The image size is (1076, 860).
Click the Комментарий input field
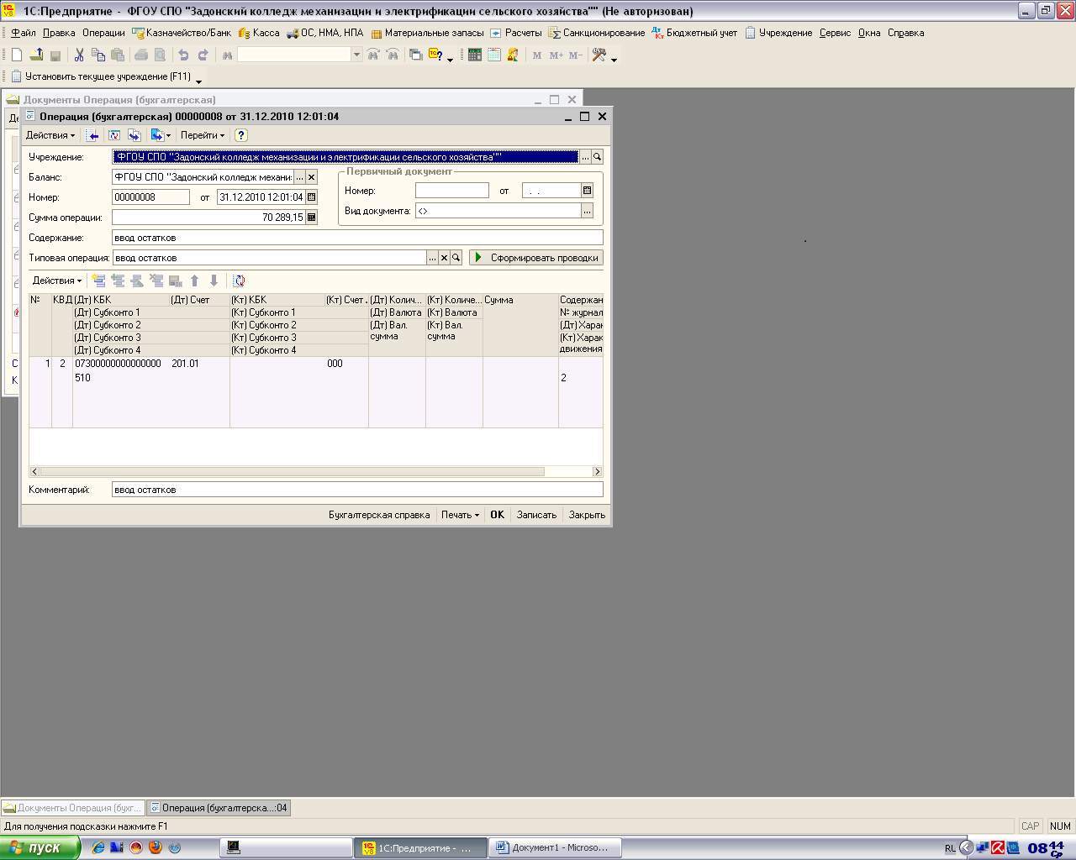pos(356,490)
